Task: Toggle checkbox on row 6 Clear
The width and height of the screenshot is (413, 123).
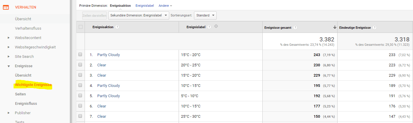Action: [80, 106]
